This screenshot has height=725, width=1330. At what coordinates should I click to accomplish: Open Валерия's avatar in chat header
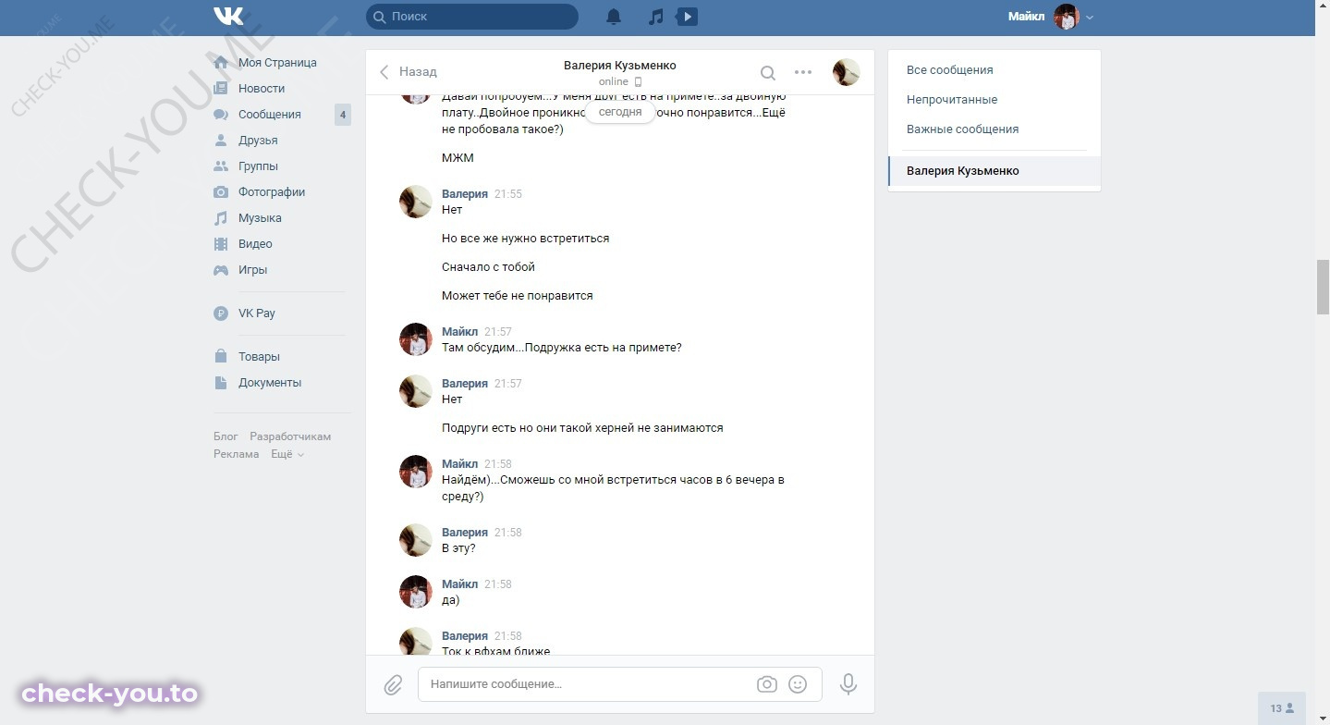pos(847,72)
